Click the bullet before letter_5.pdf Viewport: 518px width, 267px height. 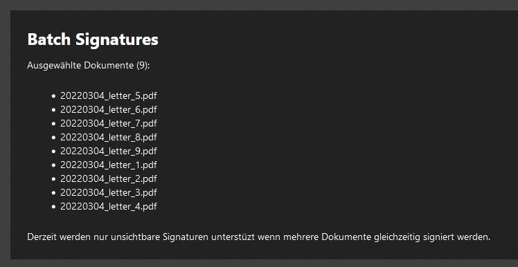53,96
